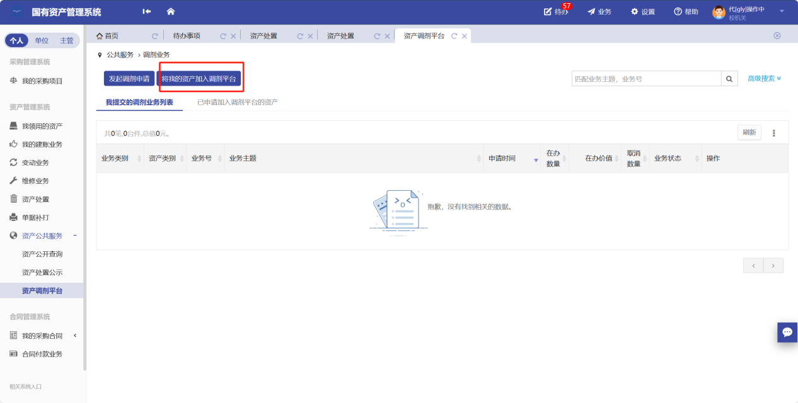
Task: Close the 资产调剂平台 tab
Action: (465, 36)
